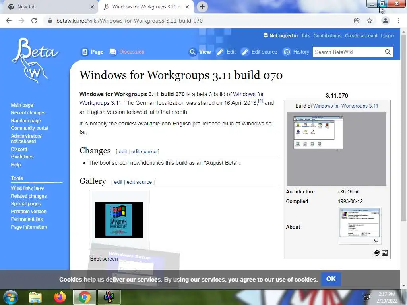This screenshot has width=407, height=305.
Task: Select the View tab
Action: 200,52
